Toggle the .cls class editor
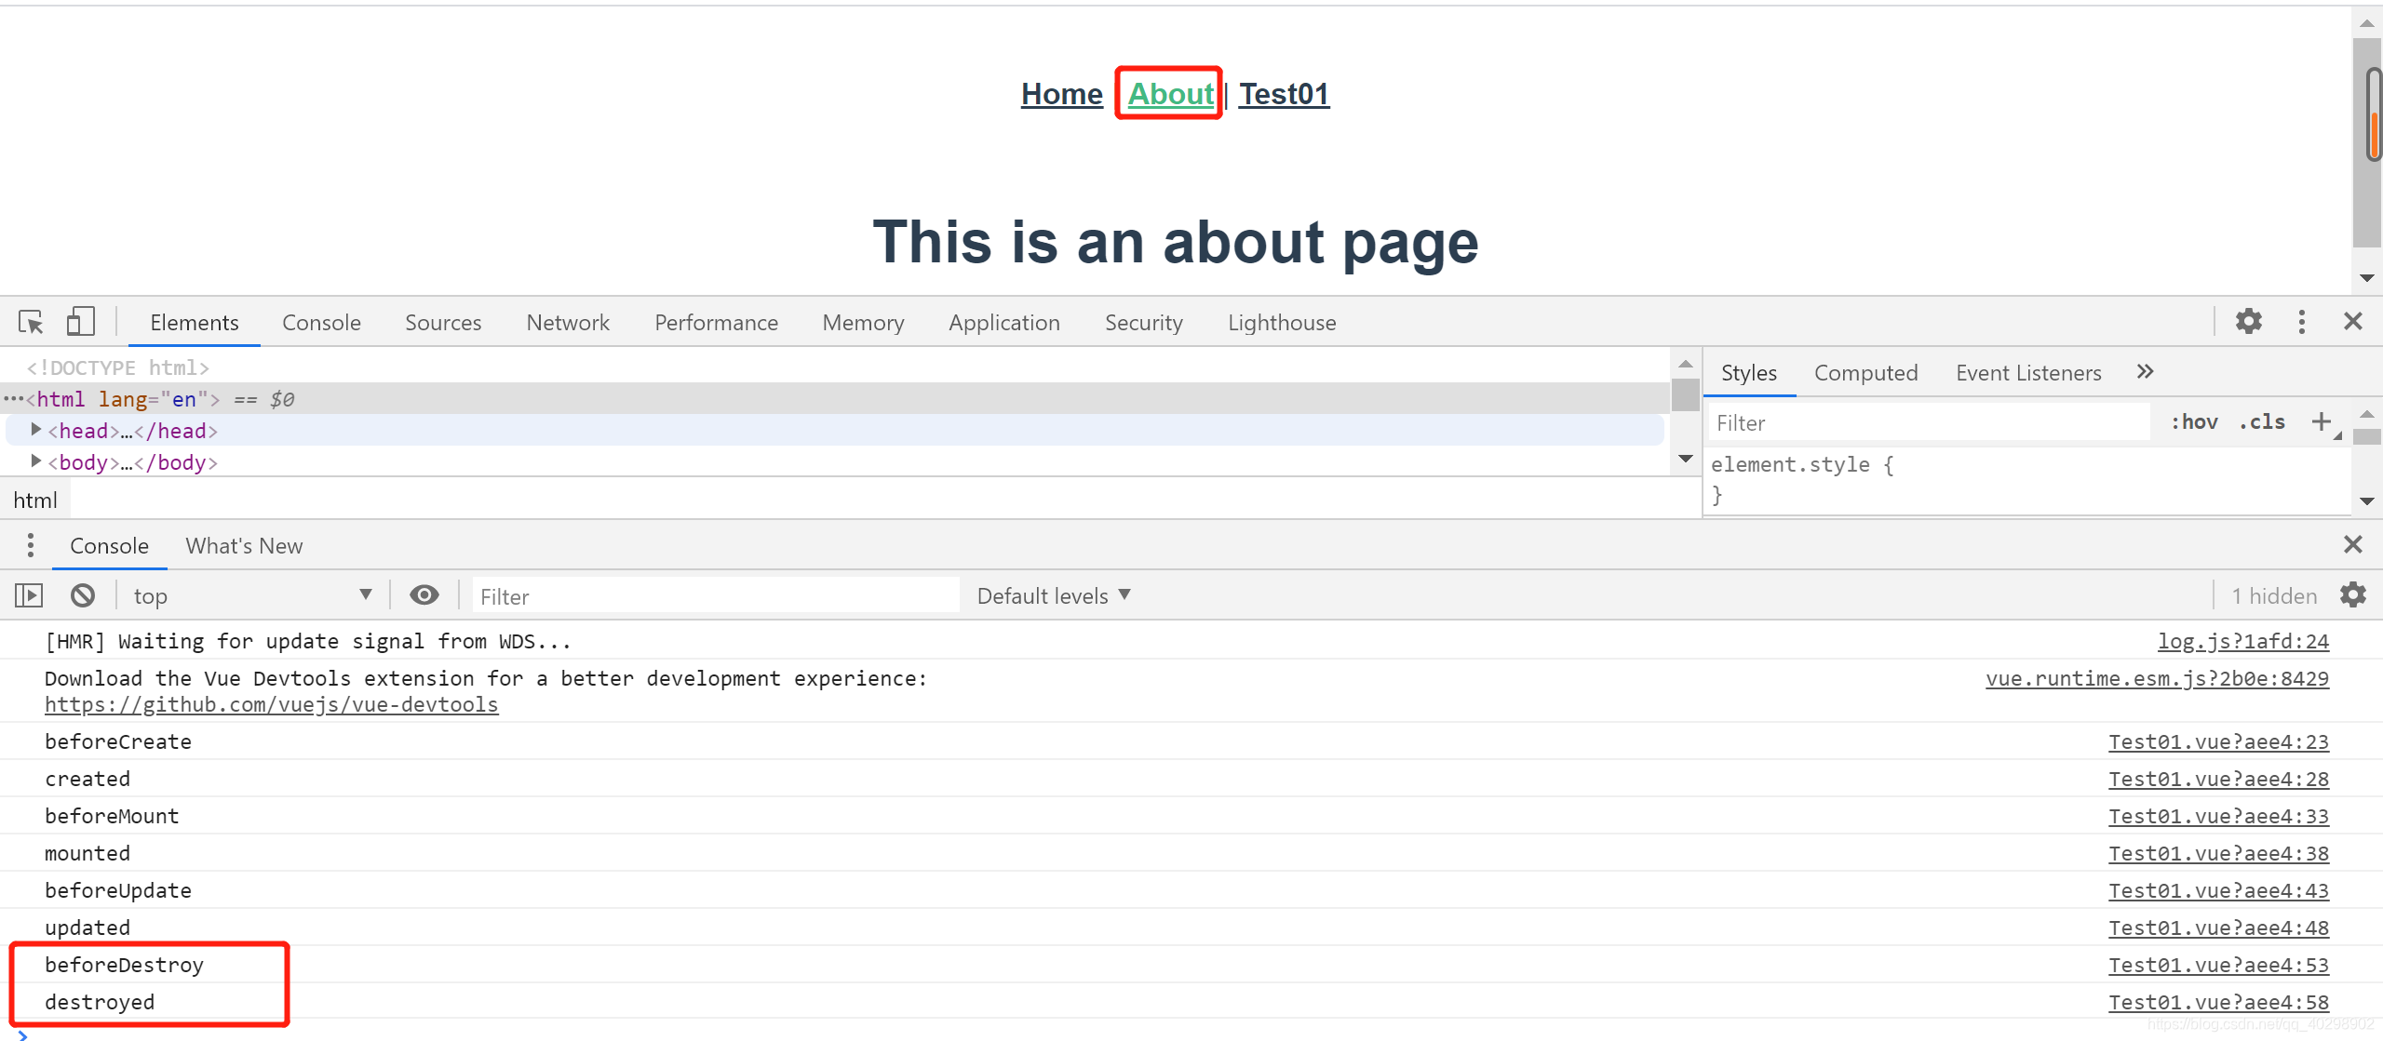Viewport: 2383px width, 1041px height. [2263, 422]
